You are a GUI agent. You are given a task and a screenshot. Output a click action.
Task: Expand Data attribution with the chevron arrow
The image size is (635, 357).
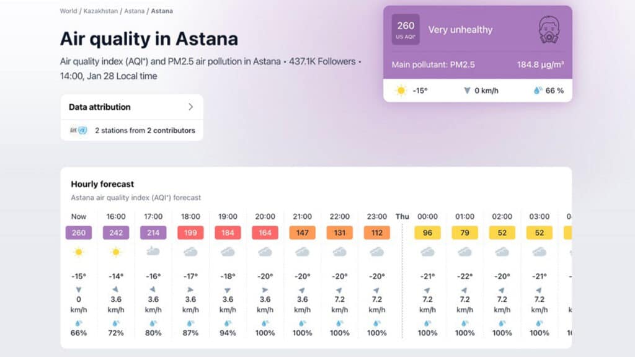tap(190, 107)
